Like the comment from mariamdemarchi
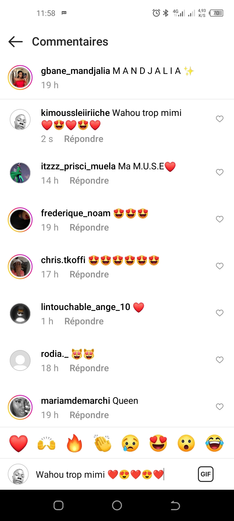 point(220,407)
